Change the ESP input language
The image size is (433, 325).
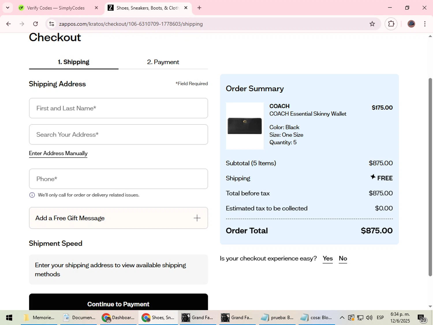coord(380,318)
